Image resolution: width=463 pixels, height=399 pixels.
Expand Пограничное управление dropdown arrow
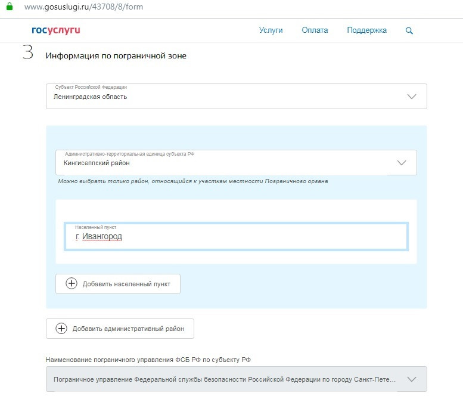(x=412, y=379)
